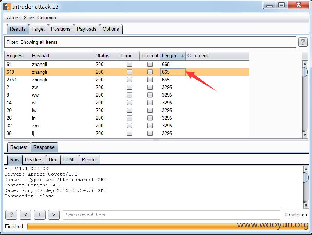Switch to the Target tab
312x235 pixels.
click(38, 29)
